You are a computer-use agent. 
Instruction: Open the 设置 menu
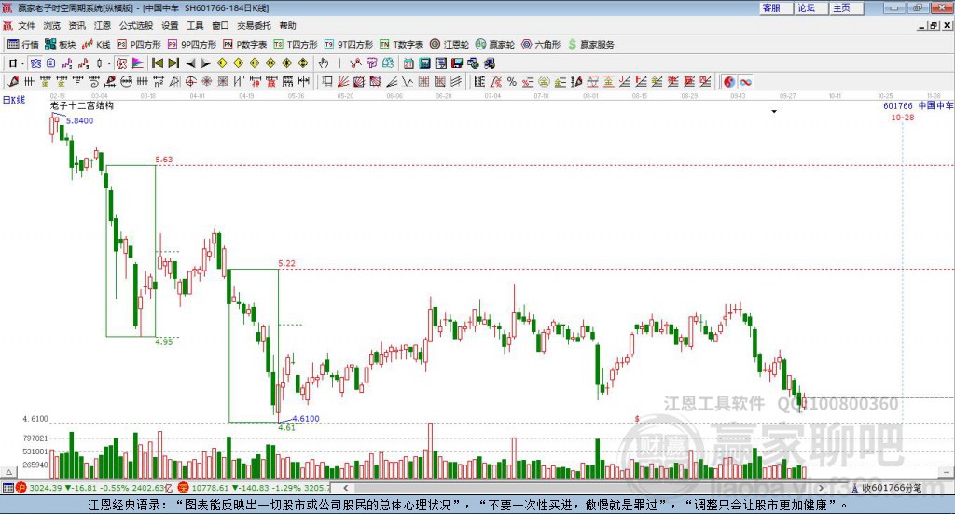170,25
